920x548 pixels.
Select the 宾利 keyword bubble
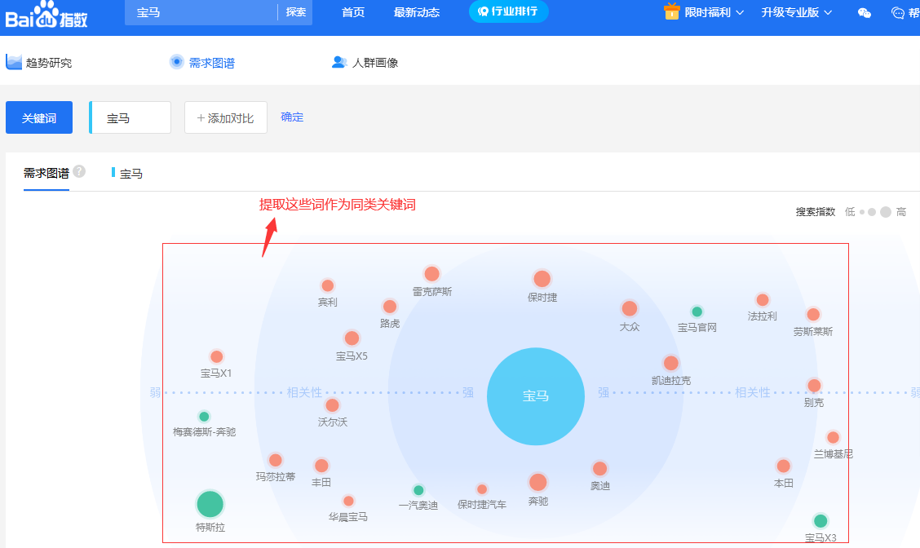point(327,285)
